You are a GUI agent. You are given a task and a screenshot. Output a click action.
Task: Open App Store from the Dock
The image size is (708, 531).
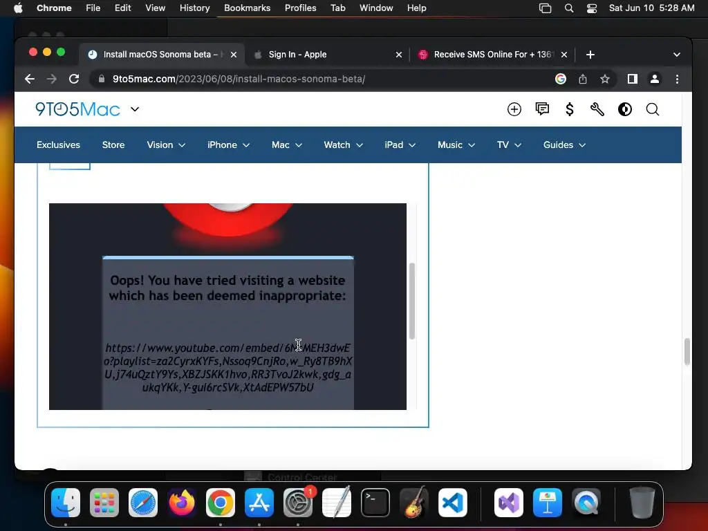(x=259, y=502)
